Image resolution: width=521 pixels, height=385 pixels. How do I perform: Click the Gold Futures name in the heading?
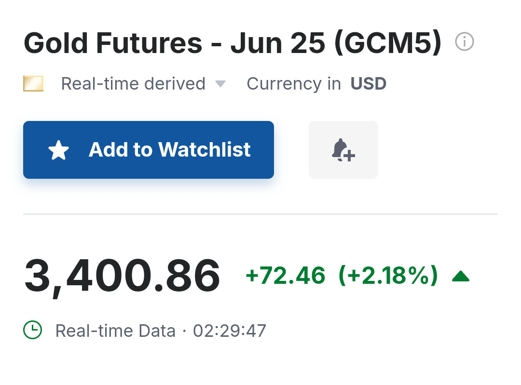113,43
